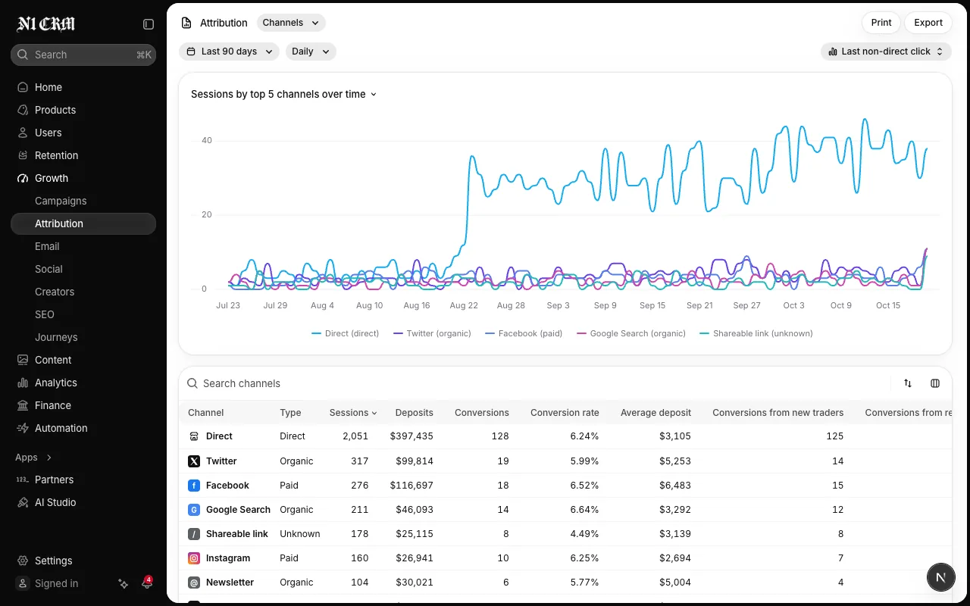The height and width of the screenshot is (606, 970).
Task: Go to Products via its sidebar icon
Action: [23, 110]
